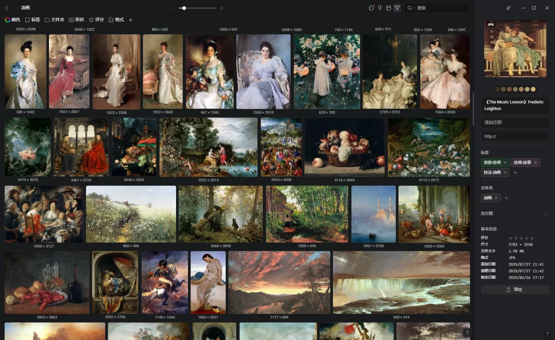This screenshot has height=340, width=555.
Task: Click the lightning bolt quick action icon
Action: pos(380,8)
